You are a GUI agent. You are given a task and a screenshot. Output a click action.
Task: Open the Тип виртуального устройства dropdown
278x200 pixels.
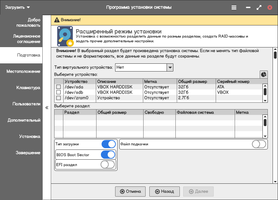[x=170, y=67]
